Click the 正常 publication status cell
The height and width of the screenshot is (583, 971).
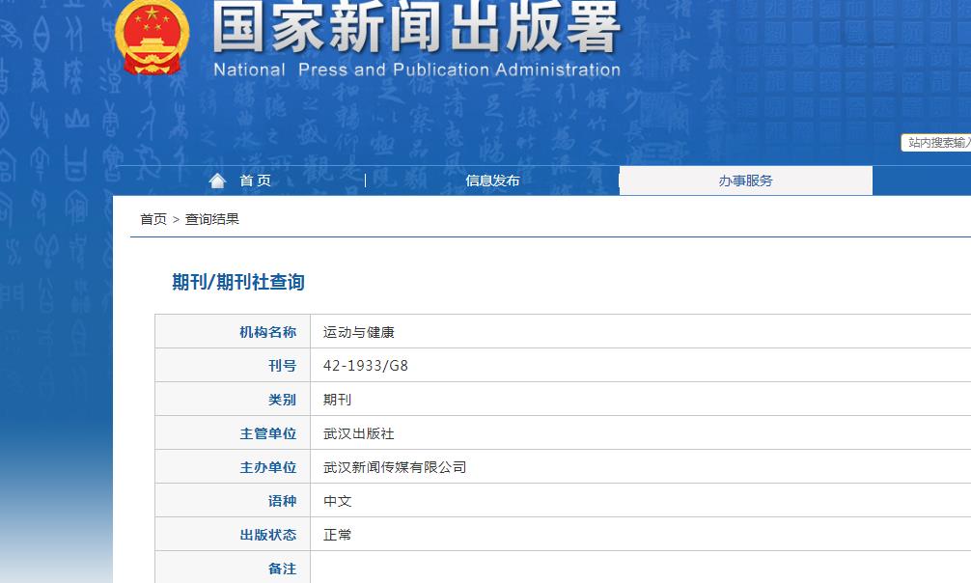(x=338, y=534)
